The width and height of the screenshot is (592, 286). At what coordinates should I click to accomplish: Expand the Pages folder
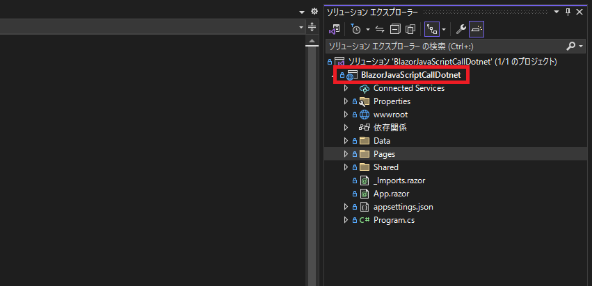click(x=346, y=153)
